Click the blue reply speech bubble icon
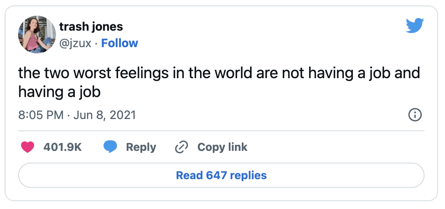 110,147
